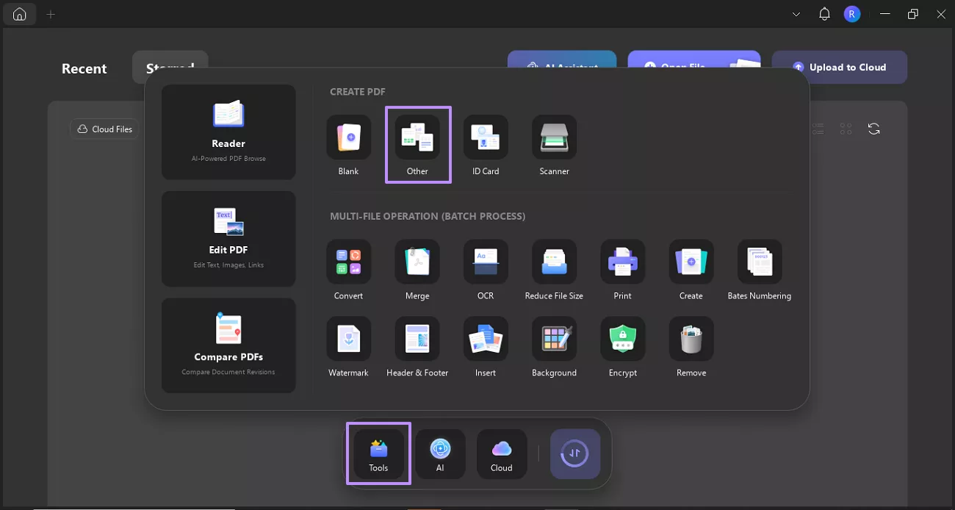Open the Reduce File Size tool
Screen dimensions: 955x510
(x=553, y=270)
